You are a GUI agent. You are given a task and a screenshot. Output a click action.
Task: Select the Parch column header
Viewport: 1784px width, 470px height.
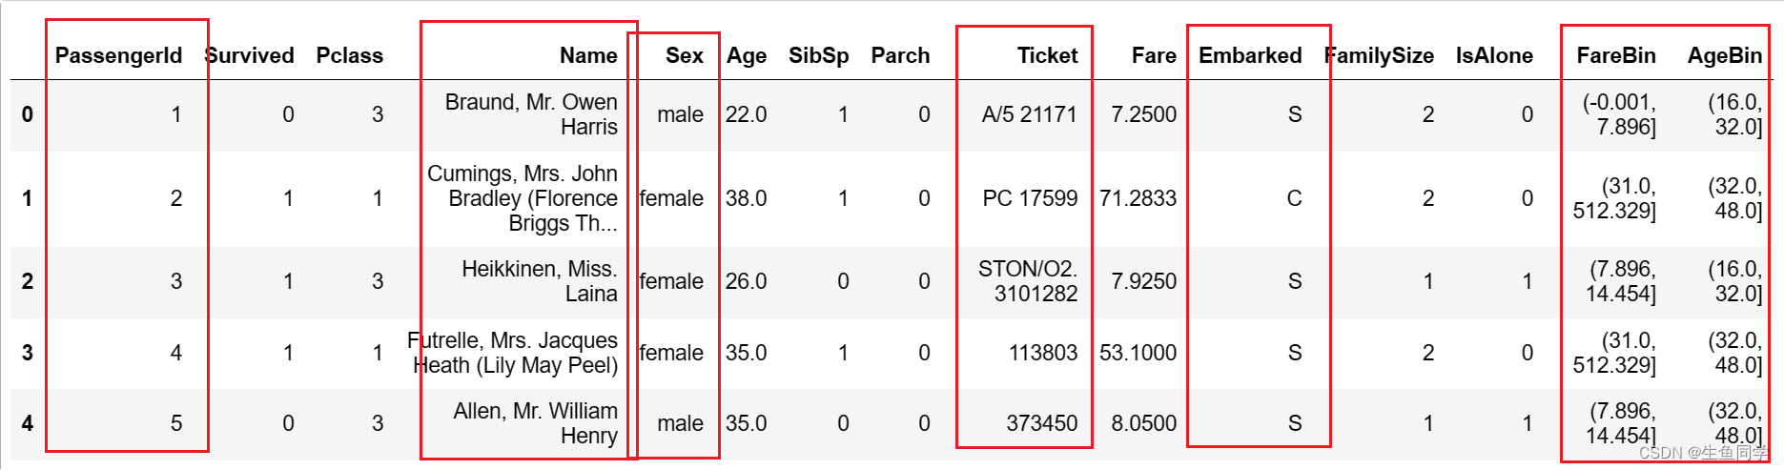tap(899, 55)
